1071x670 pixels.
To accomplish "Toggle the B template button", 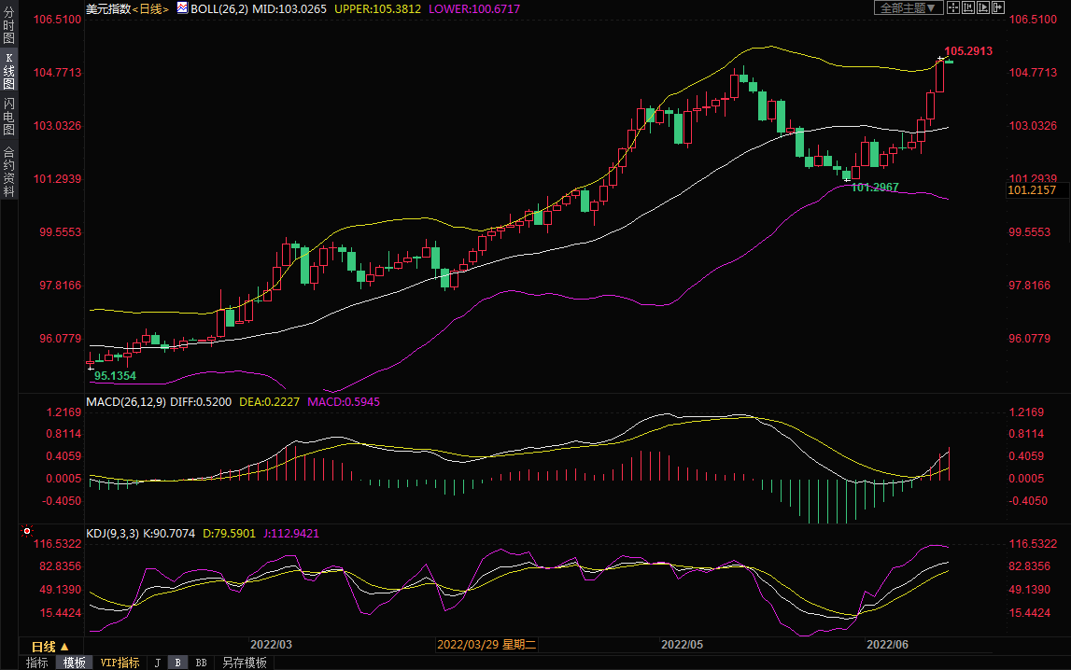I will tap(177, 663).
